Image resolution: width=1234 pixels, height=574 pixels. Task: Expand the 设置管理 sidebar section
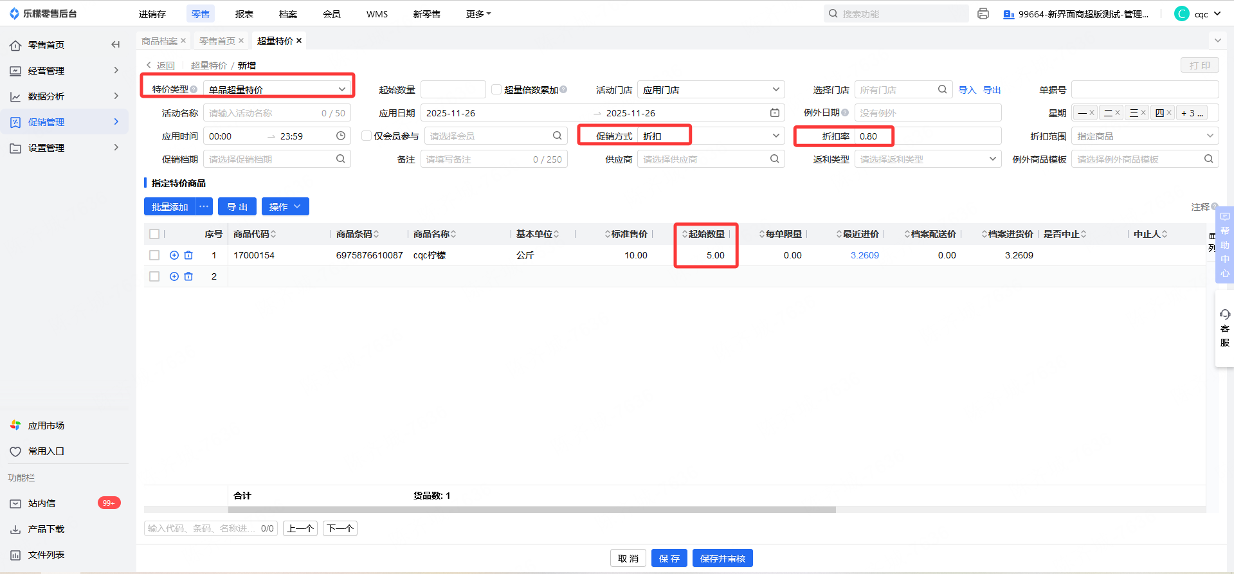(64, 148)
